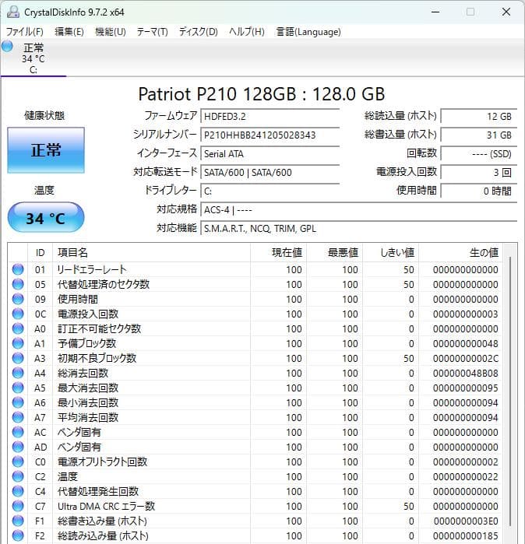Click the status orb for row AC ベンダ固有
Viewport: 525px width, 544px height.
coord(18,432)
